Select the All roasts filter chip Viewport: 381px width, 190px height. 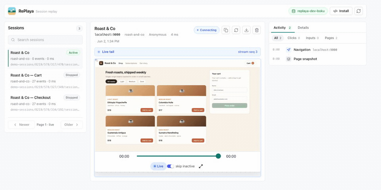pyautogui.click(x=111, y=82)
